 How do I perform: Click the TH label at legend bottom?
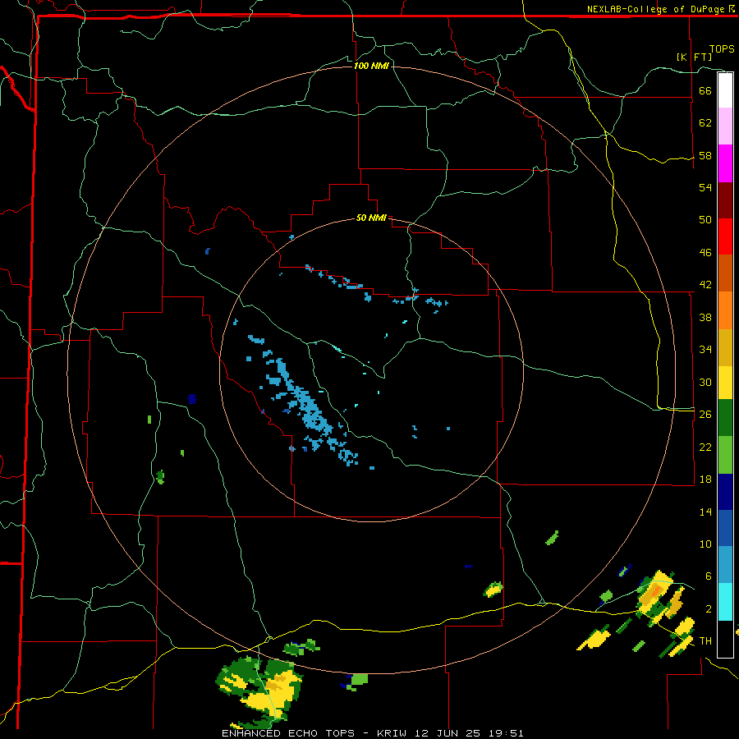[705, 640]
